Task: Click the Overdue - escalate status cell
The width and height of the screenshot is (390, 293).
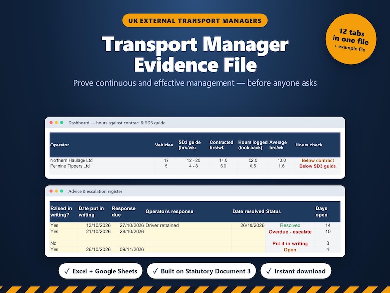Action: [290, 232]
